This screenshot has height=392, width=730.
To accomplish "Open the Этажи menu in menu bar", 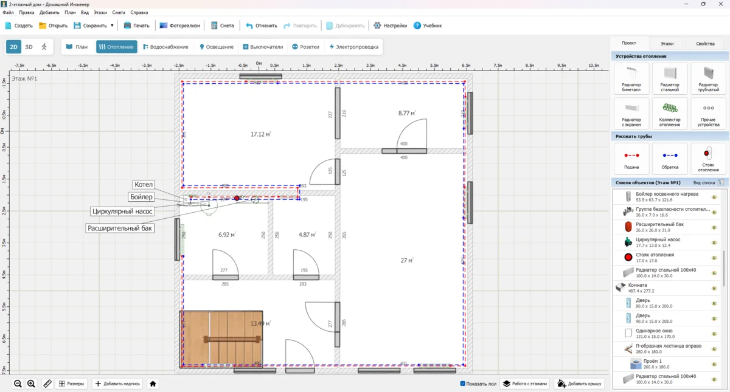I will point(100,12).
